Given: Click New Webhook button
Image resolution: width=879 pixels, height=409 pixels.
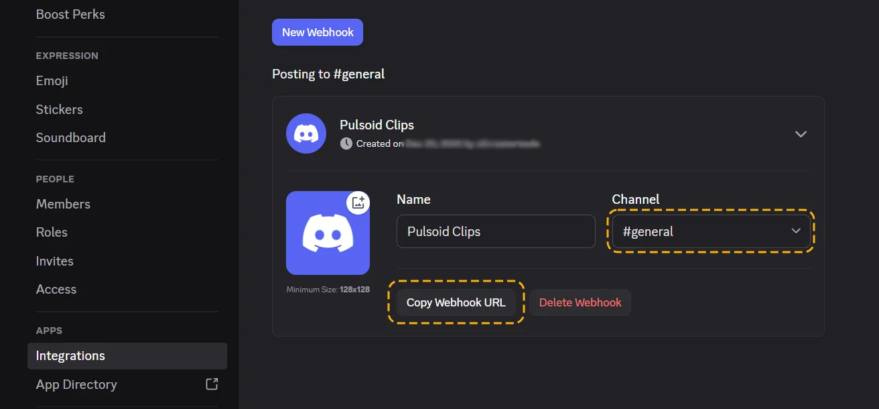Looking at the screenshot, I should [318, 32].
